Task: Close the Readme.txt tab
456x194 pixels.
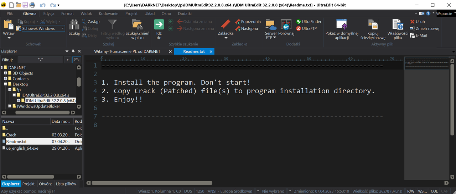Action: pos(211,51)
